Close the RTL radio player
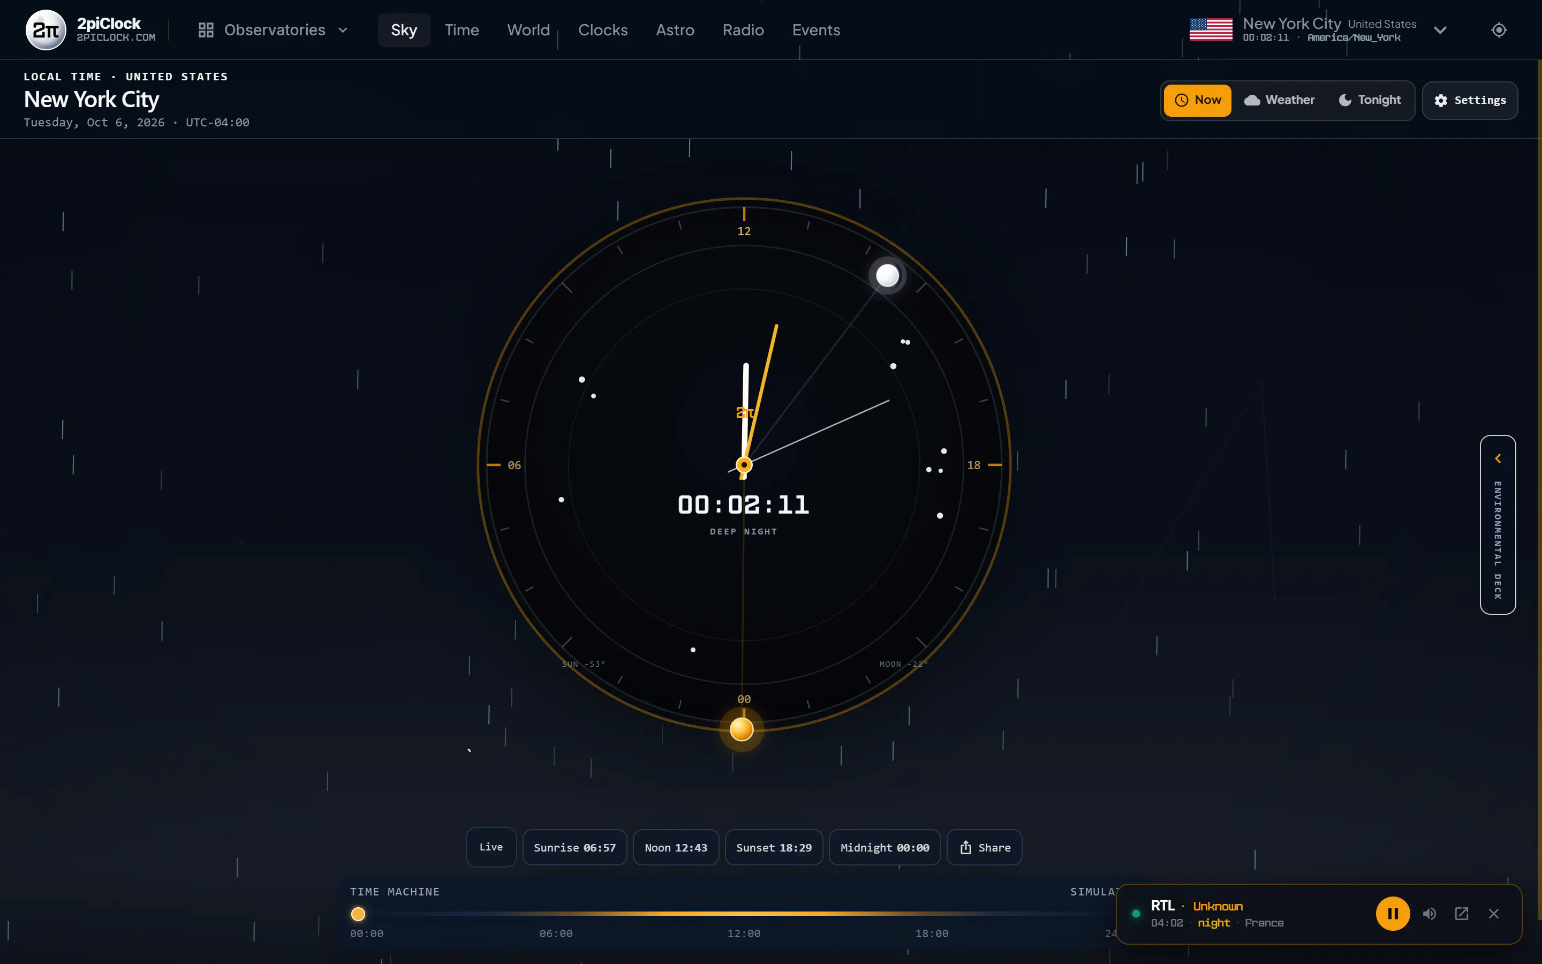 click(1494, 914)
